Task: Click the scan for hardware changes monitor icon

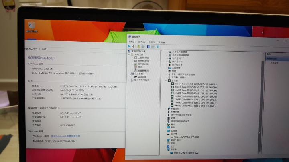Action: [x=158, y=47]
